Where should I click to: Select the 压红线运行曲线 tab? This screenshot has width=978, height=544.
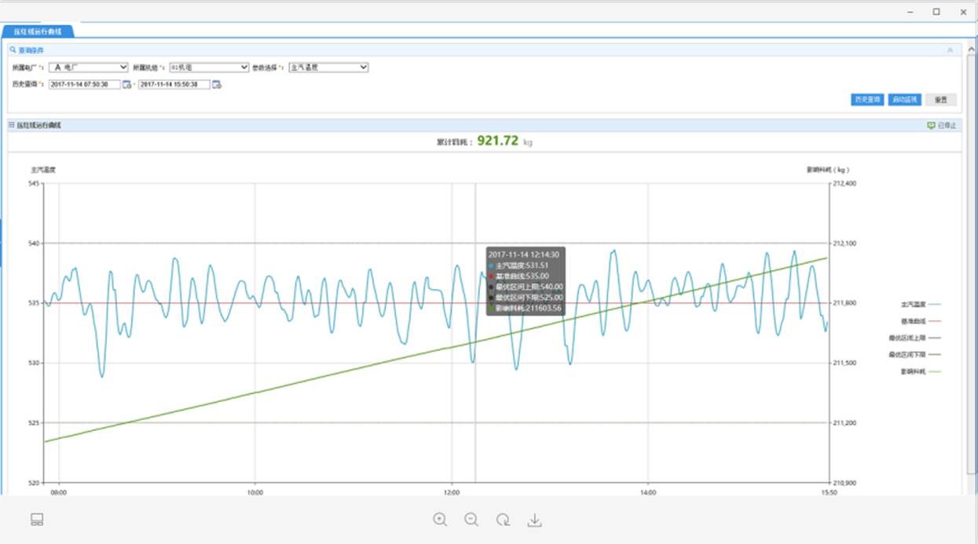point(38,31)
